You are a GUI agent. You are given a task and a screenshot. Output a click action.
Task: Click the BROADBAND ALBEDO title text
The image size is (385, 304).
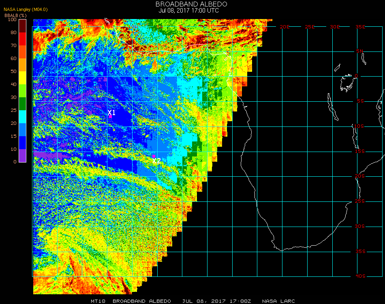tap(191, 4)
